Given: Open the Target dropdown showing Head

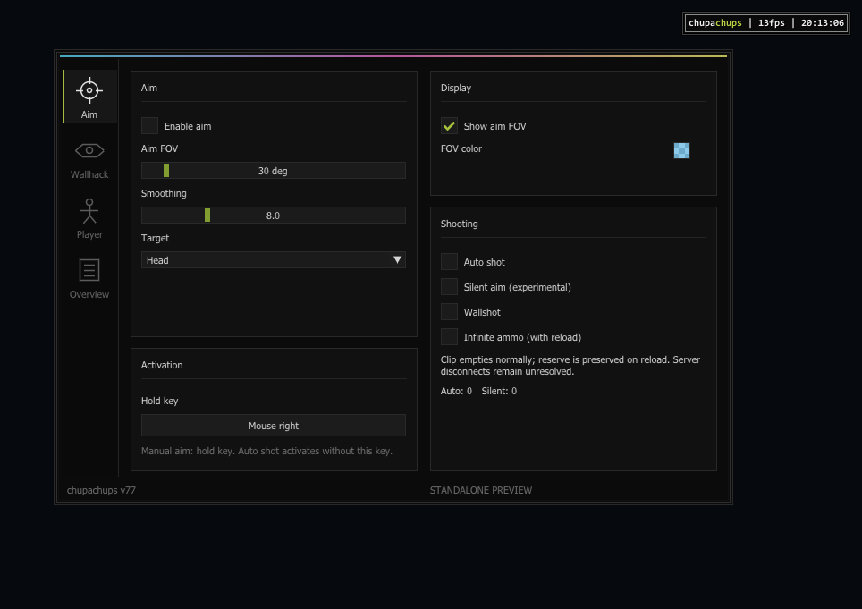Looking at the screenshot, I should pos(274,260).
